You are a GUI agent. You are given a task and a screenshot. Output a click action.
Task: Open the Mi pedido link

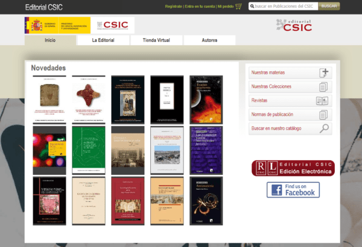(226, 7)
